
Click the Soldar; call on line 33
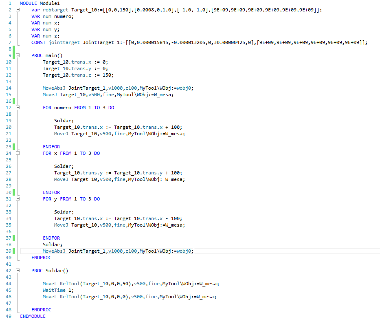click(64, 212)
